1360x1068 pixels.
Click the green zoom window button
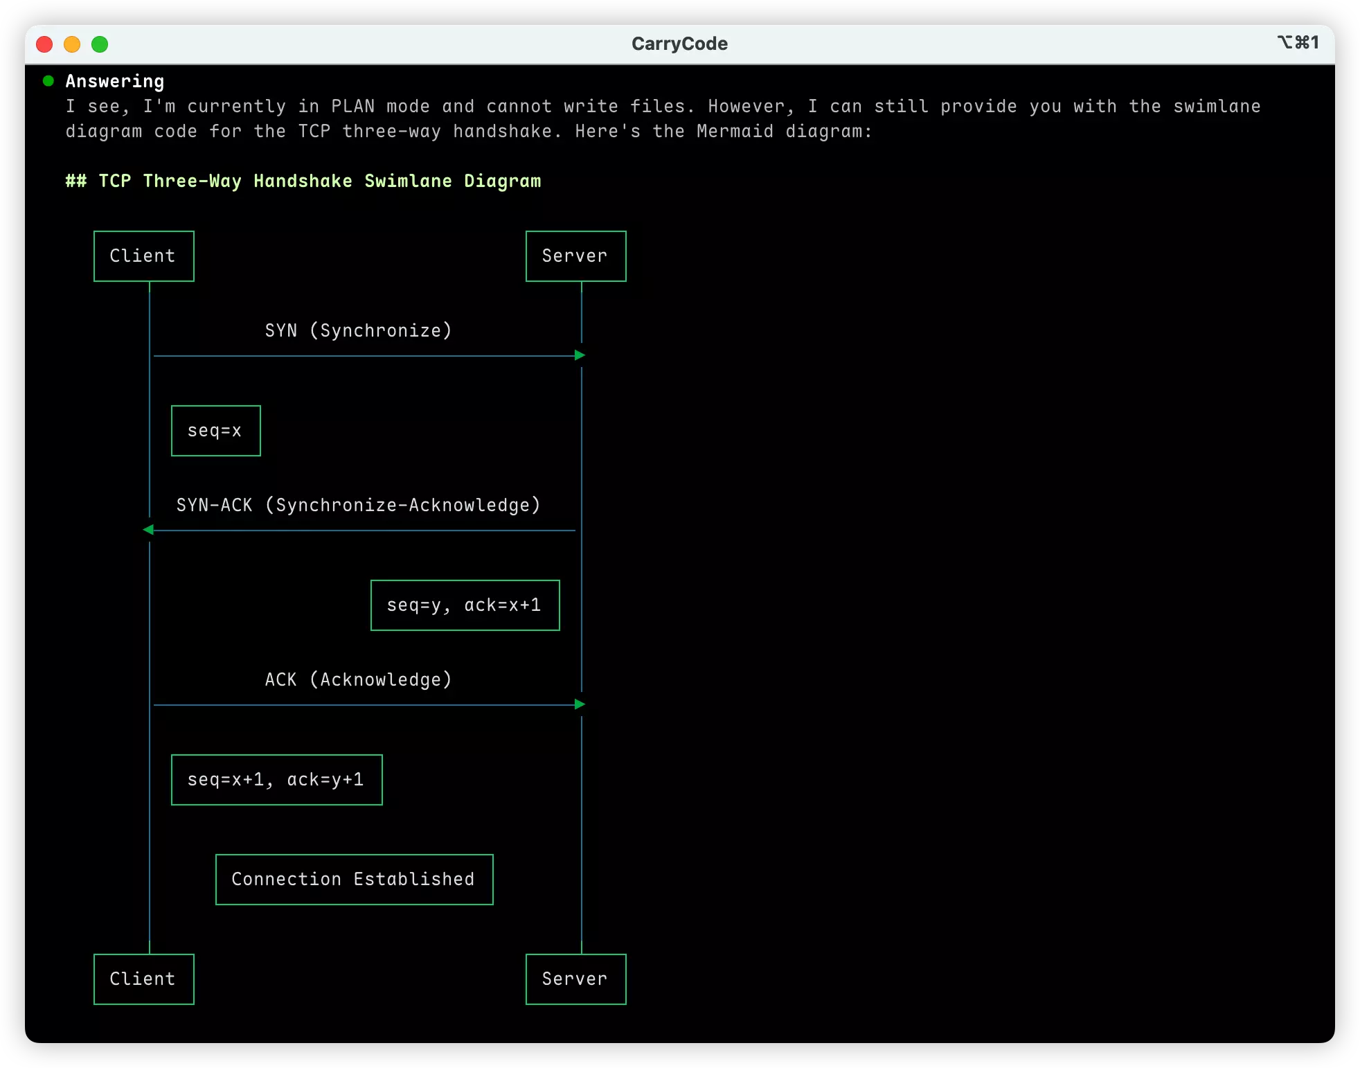tap(100, 44)
